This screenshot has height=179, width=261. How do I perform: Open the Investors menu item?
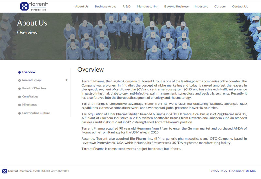(201, 7)
